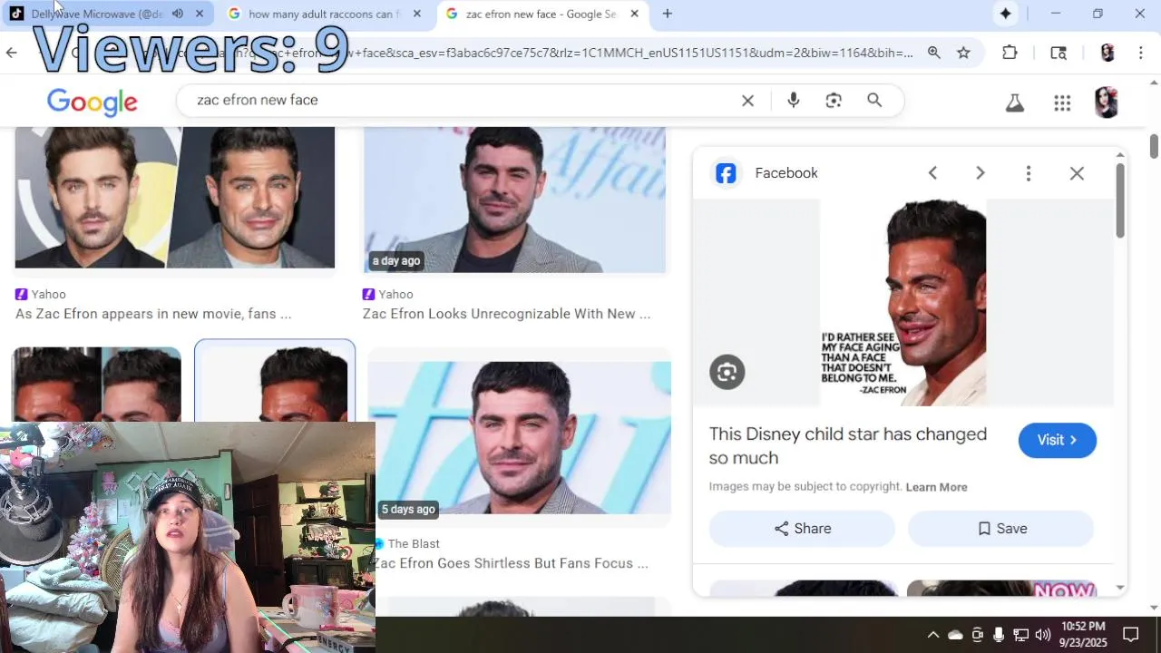This screenshot has height=653, width=1161.
Task: Go back with the browser back arrow
Action: click(11, 53)
